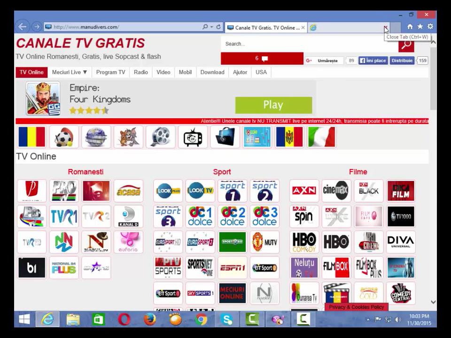Open the Windows Start button
This screenshot has width=451, height=338.
[x=24, y=319]
